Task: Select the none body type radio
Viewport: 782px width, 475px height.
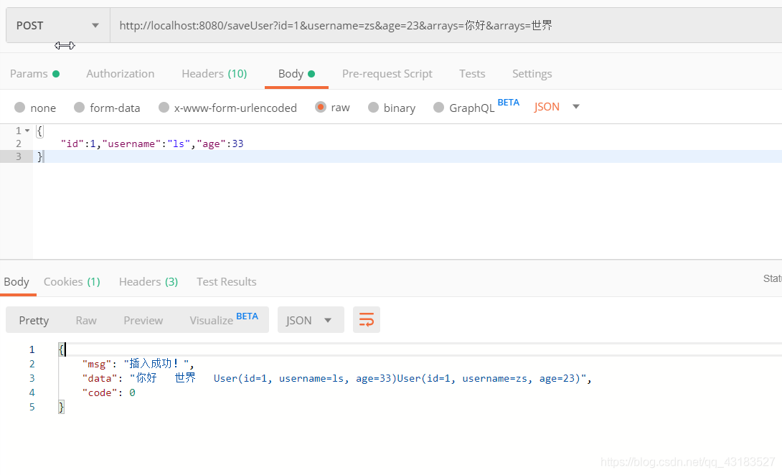Action: coord(20,108)
